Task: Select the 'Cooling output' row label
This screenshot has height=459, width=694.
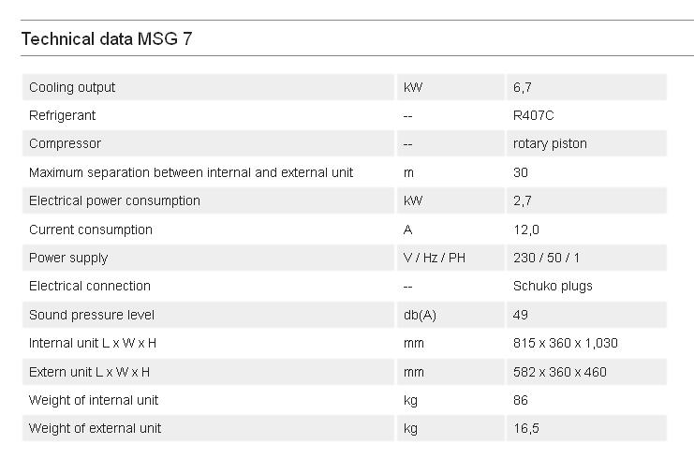Action: click(x=72, y=87)
